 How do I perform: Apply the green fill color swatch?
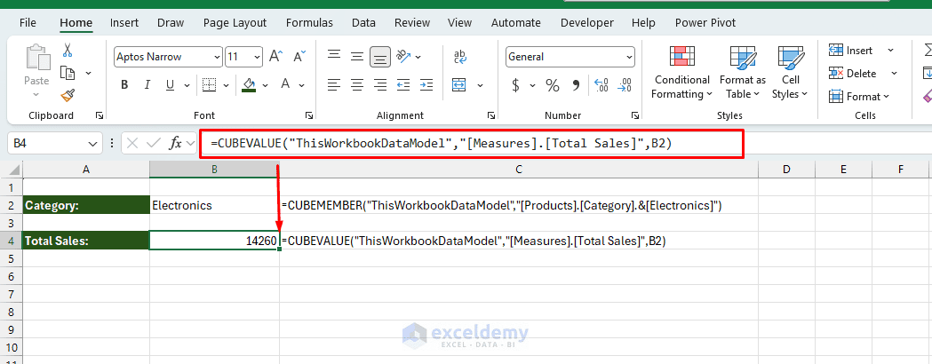tap(249, 85)
